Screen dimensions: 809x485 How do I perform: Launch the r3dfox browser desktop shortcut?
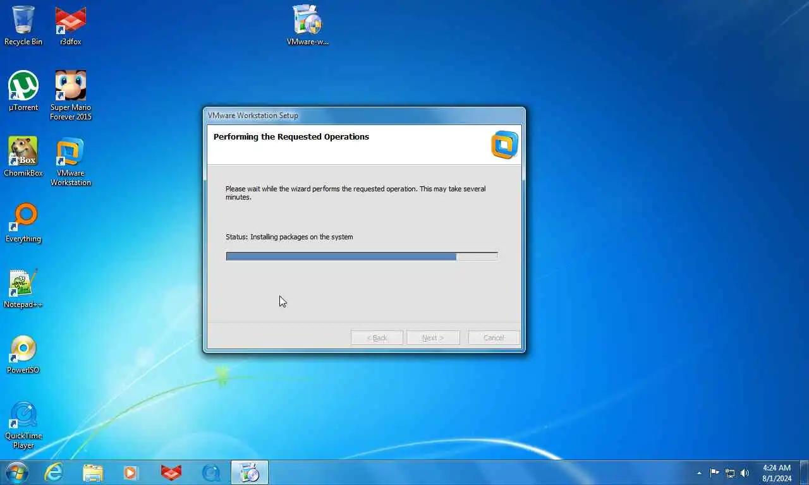71,25
